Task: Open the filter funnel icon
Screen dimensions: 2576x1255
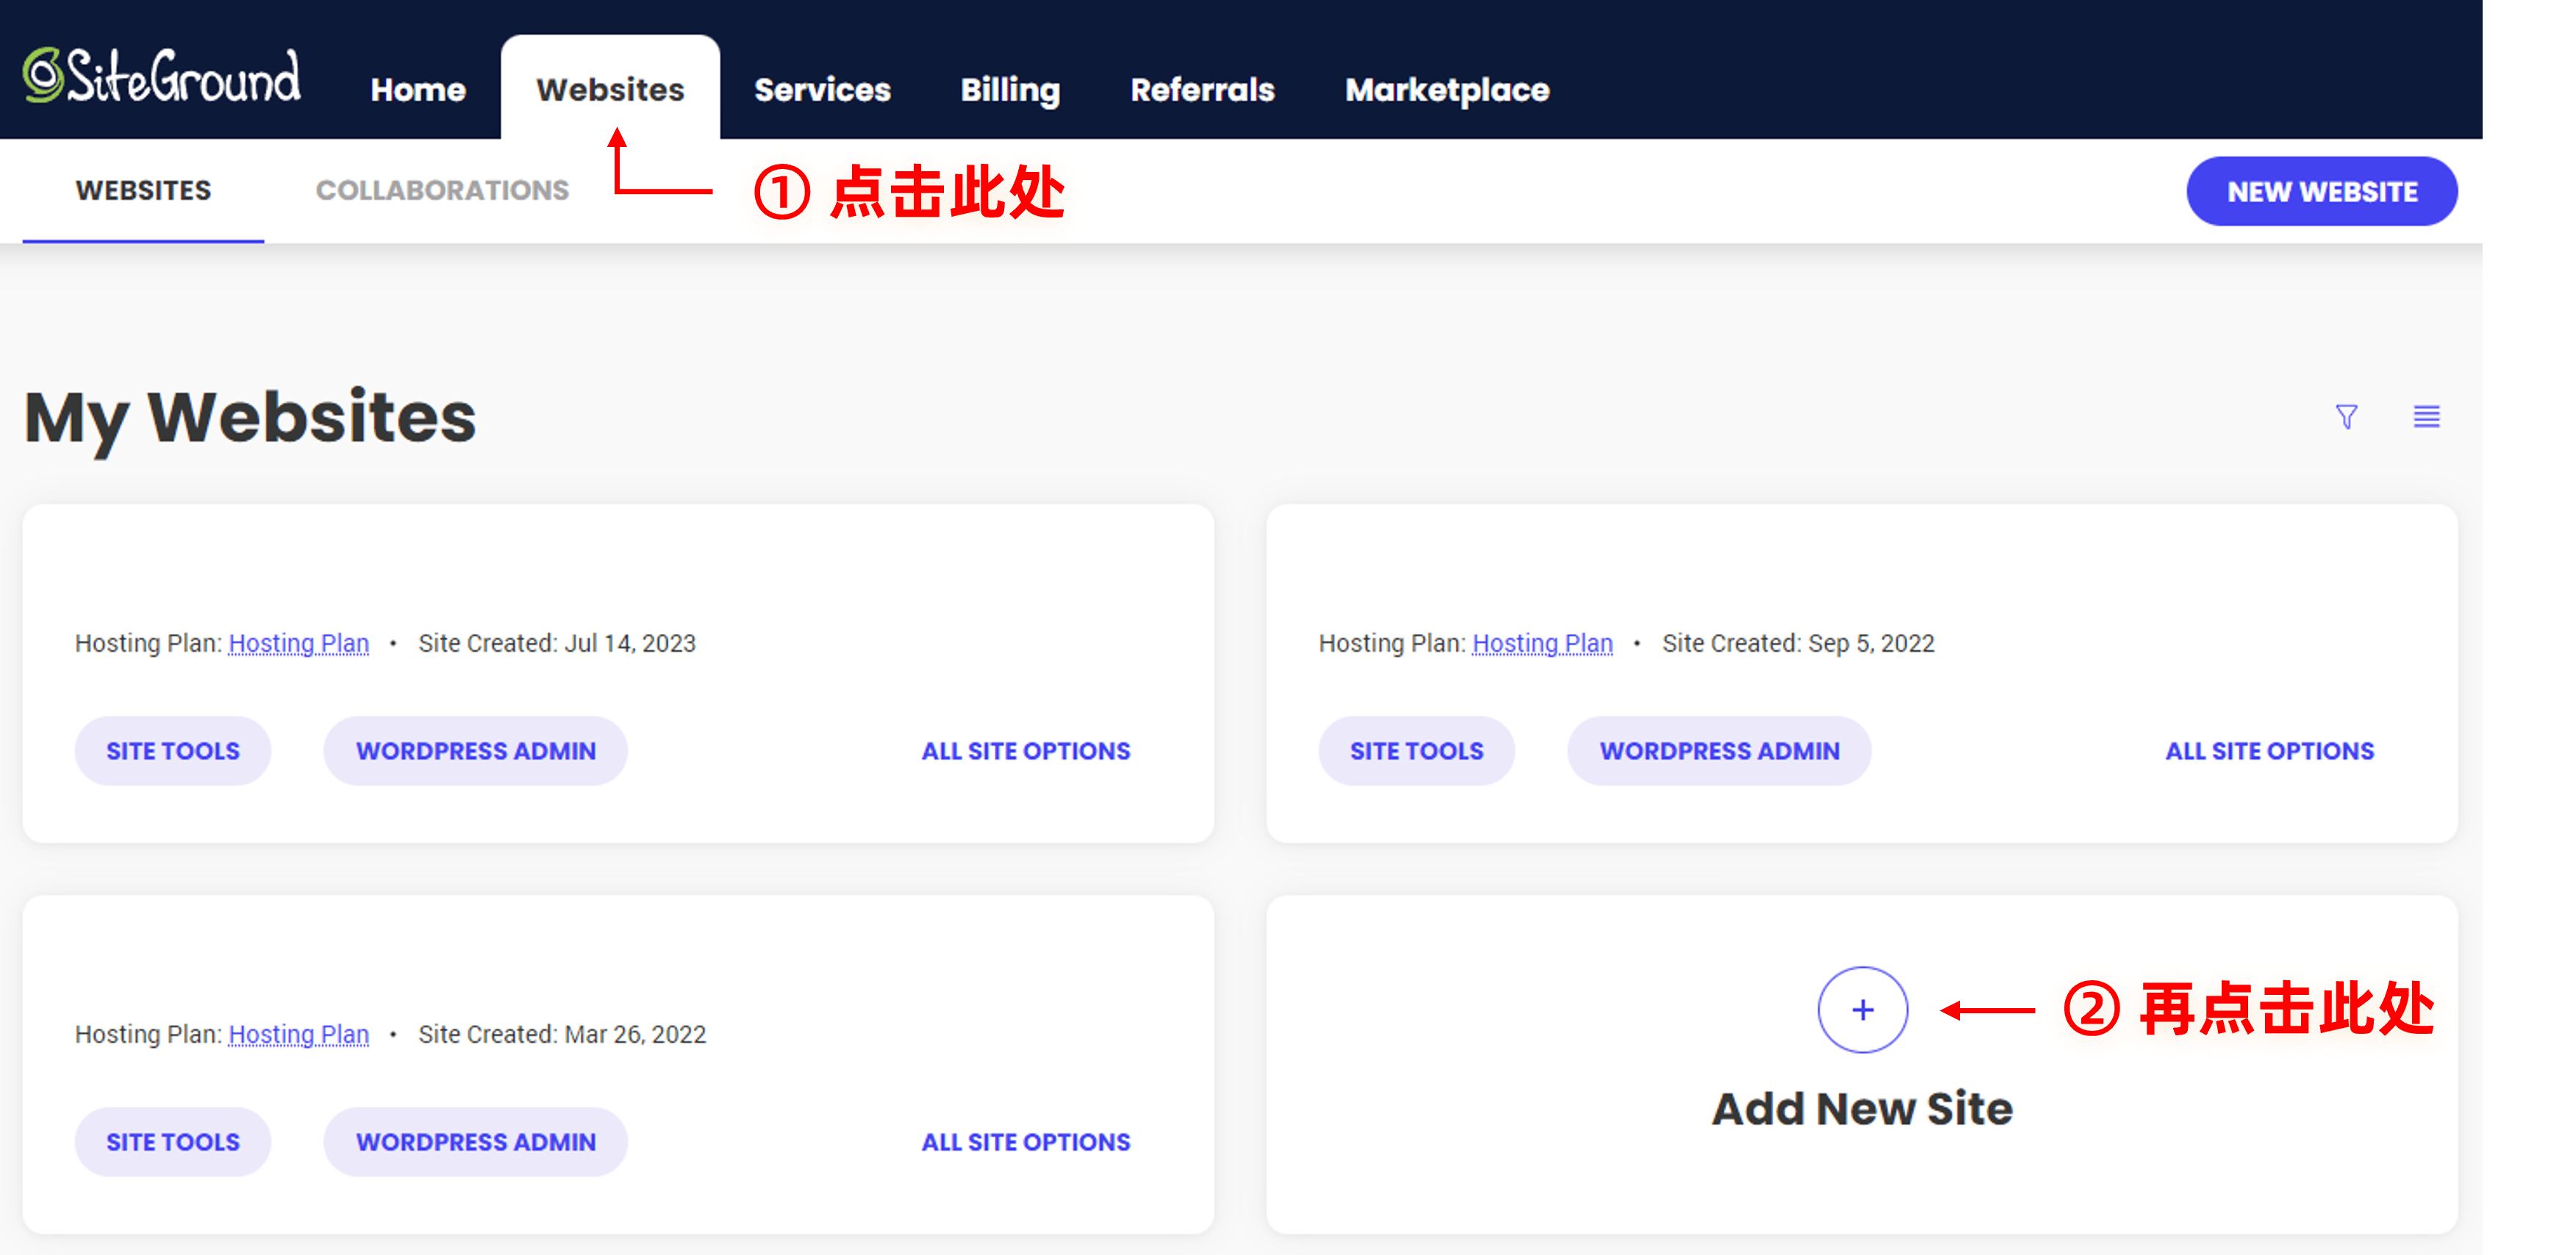Action: pyautogui.click(x=2346, y=416)
